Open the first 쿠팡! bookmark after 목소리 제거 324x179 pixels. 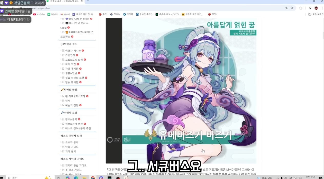(104, 14)
